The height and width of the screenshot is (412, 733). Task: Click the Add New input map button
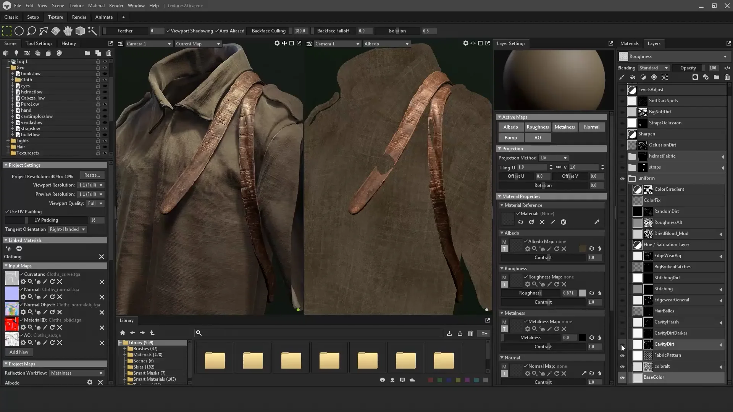point(19,352)
